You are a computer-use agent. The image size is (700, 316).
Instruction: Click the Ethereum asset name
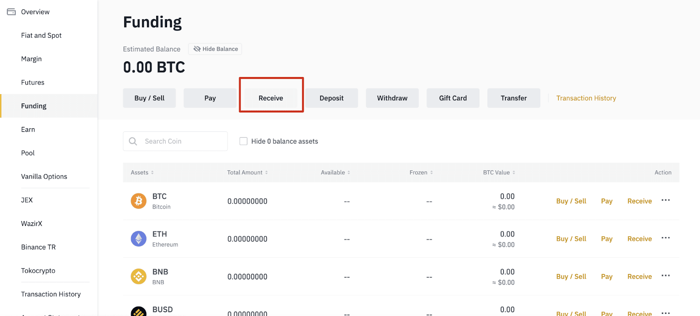point(165,244)
